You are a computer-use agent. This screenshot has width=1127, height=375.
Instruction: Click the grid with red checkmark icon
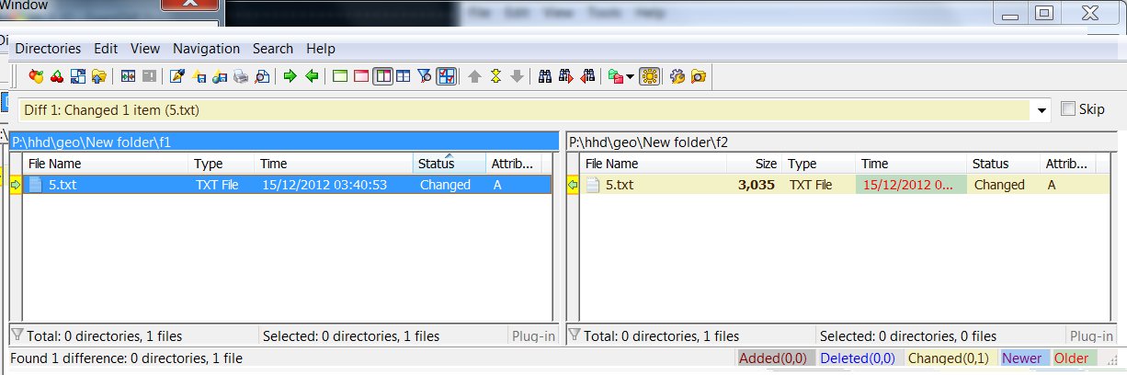pos(447,76)
